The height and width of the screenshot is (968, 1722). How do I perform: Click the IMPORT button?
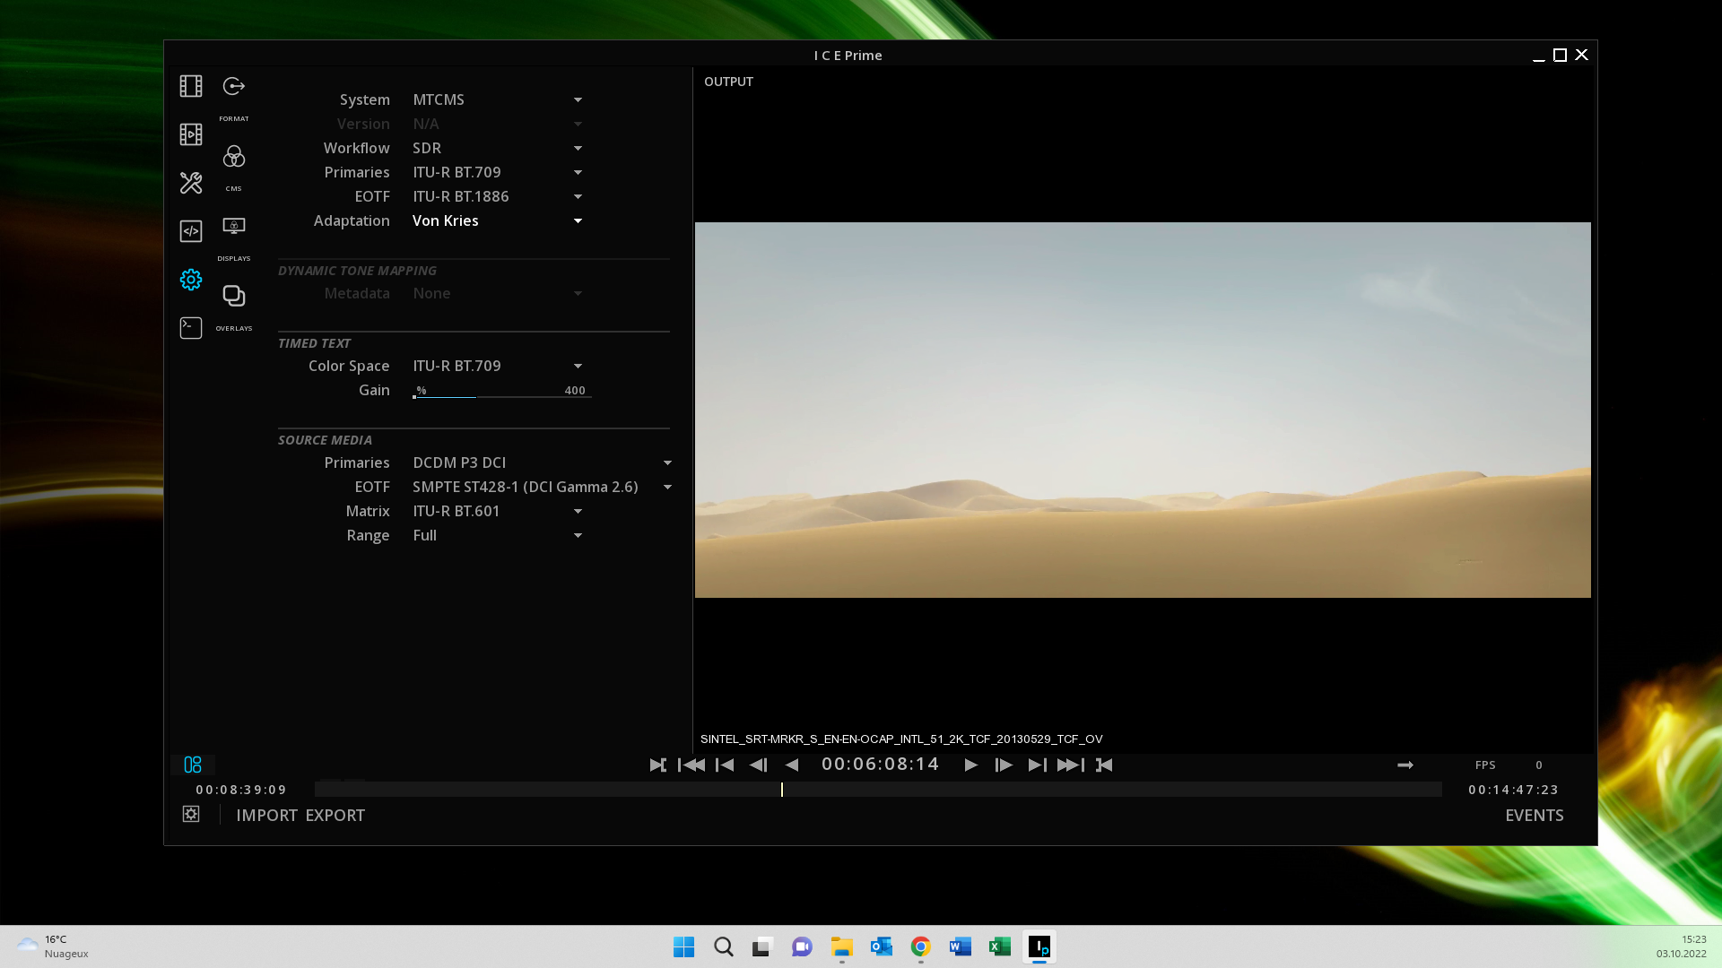pos(266,815)
